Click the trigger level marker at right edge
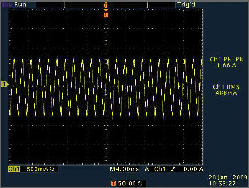Viewport: 249px width, 188px height. [200, 84]
